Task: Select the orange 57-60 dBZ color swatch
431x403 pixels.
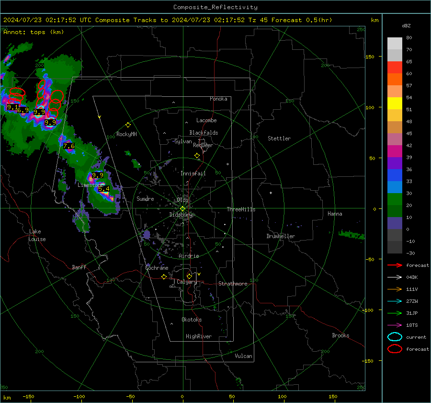Action: (395, 80)
